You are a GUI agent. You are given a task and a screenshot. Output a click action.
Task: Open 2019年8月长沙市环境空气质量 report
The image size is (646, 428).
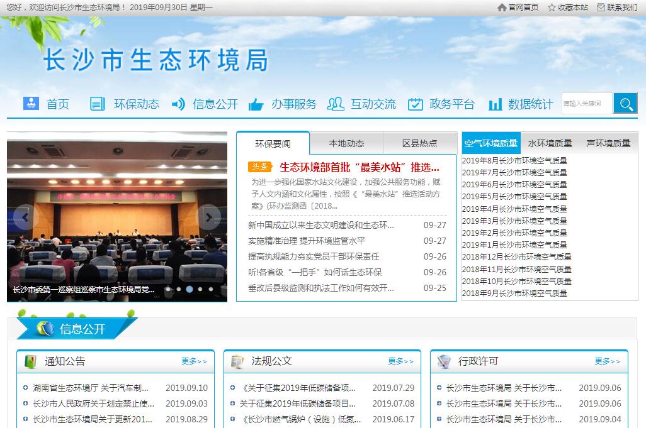[x=514, y=160]
